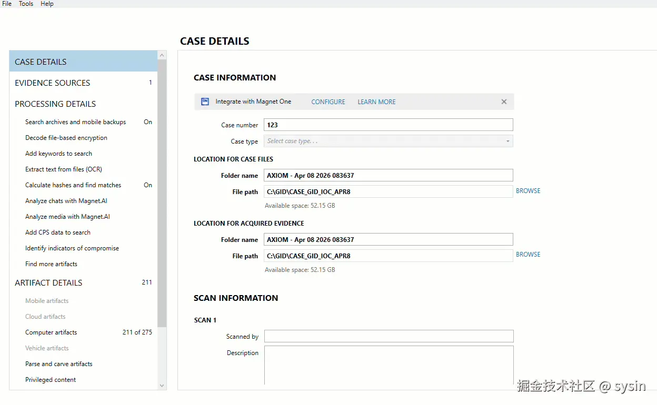Viewport: 657px width, 405px height.
Task: Open the File menu
Action: click(x=6, y=4)
